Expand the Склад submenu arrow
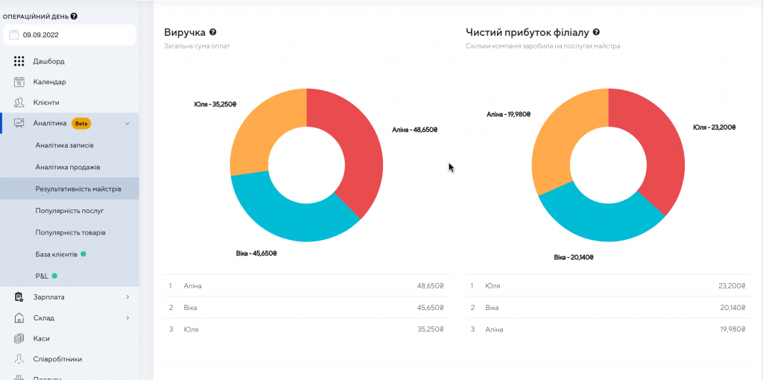Image resolution: width=763 pixels, height=380 pixels. point(127,318)
